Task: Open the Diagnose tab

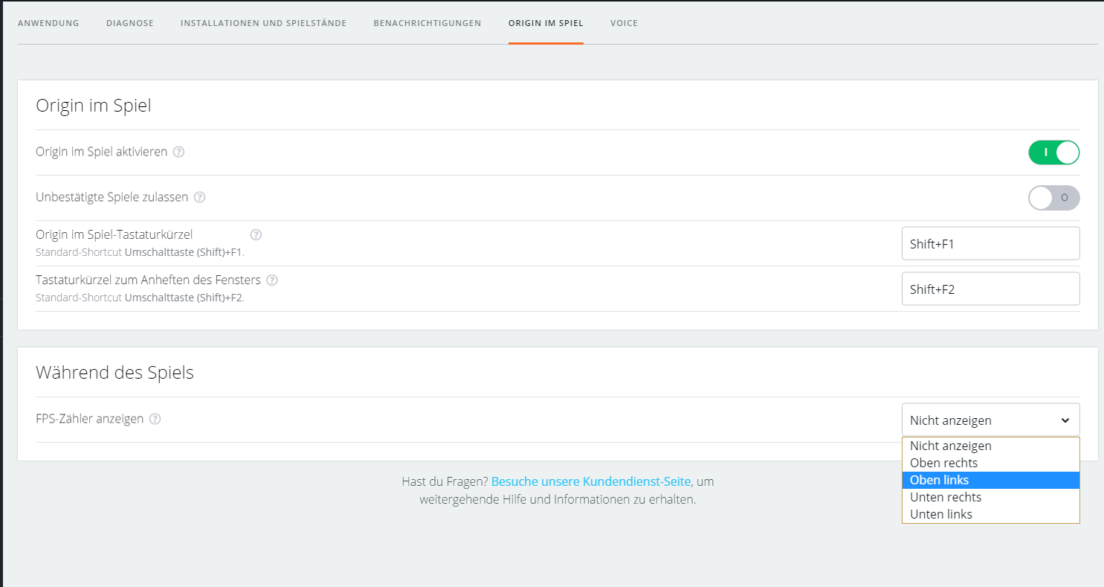Action: point(130,23)
